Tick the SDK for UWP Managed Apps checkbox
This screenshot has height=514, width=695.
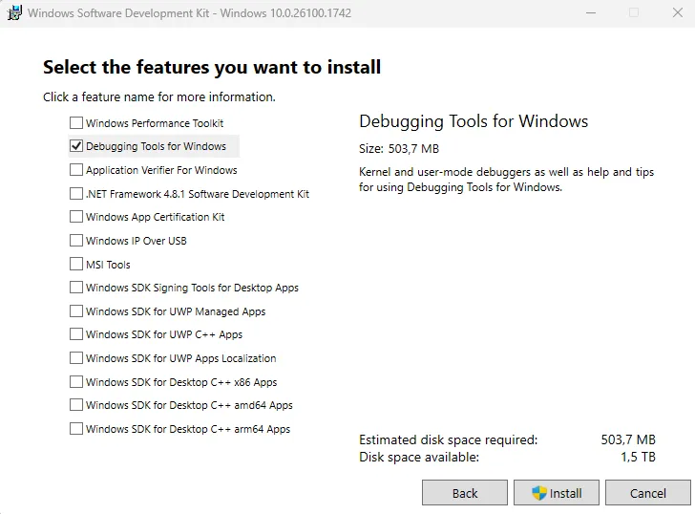pyautogui.click(x=76, y=311)
